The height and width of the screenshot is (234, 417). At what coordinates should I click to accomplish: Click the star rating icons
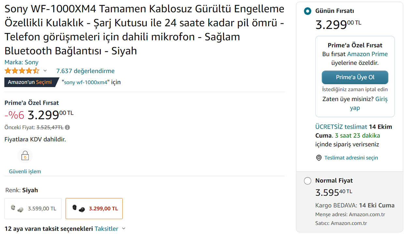[x=22, y=71]
